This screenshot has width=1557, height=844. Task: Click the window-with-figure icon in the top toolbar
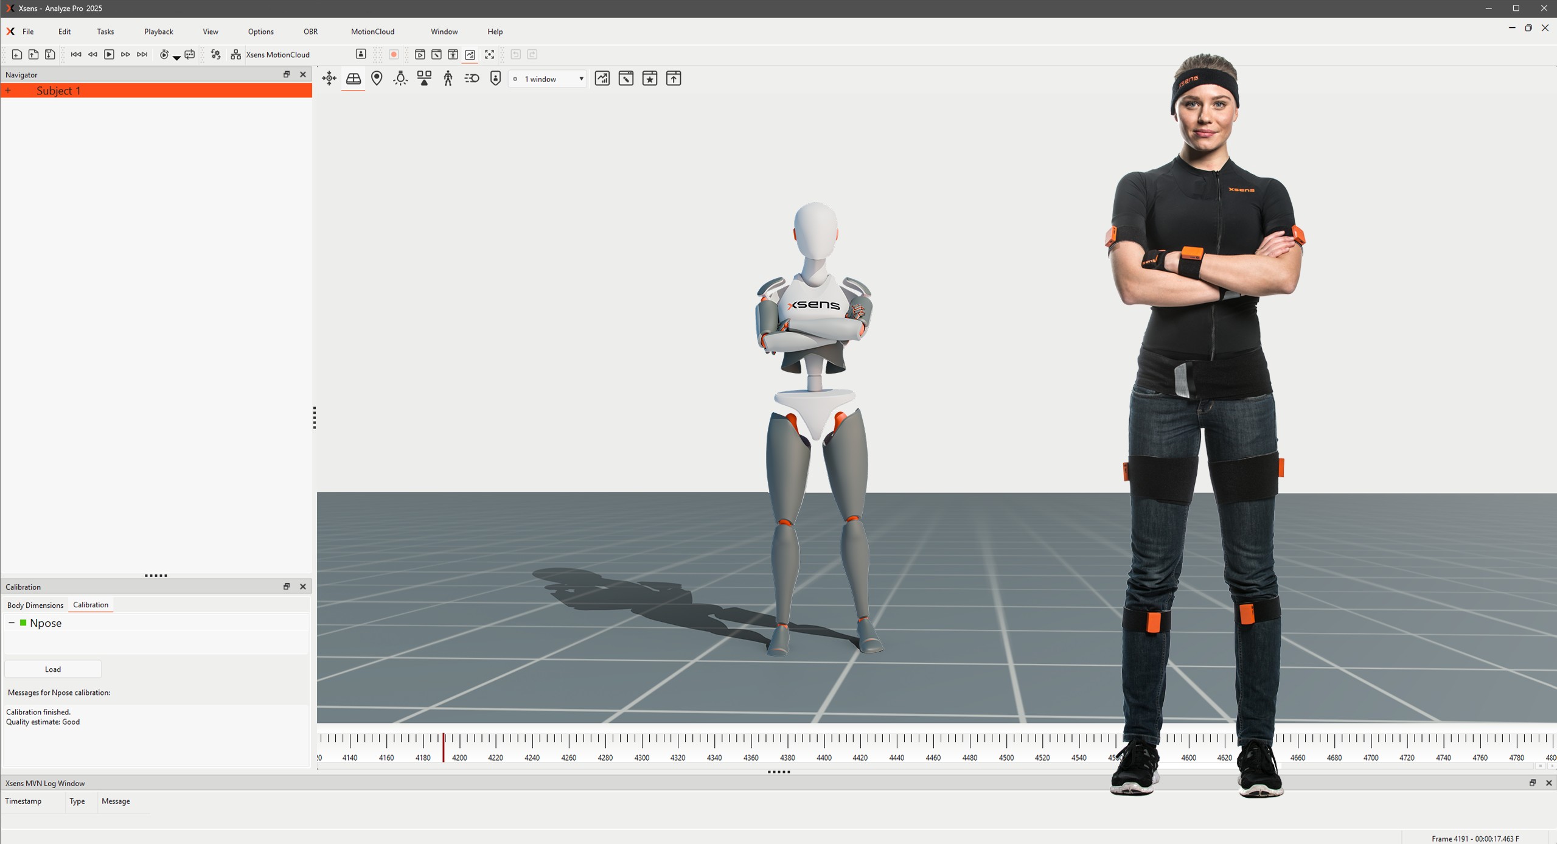453,54
